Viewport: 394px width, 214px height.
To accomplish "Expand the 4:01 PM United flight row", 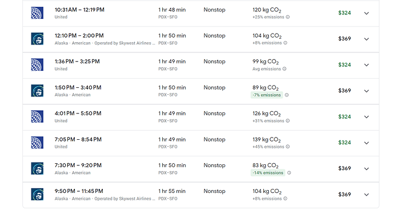I will click(367, 117).
